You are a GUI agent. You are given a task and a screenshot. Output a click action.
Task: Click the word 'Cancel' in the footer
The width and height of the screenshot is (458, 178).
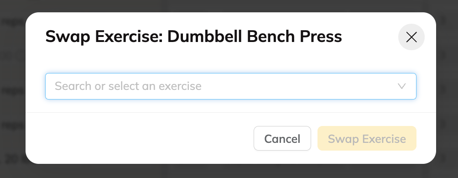[282, 139]
